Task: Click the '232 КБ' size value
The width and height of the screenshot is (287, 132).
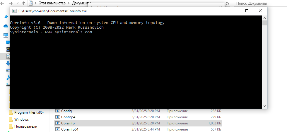Action: (216, 111)
